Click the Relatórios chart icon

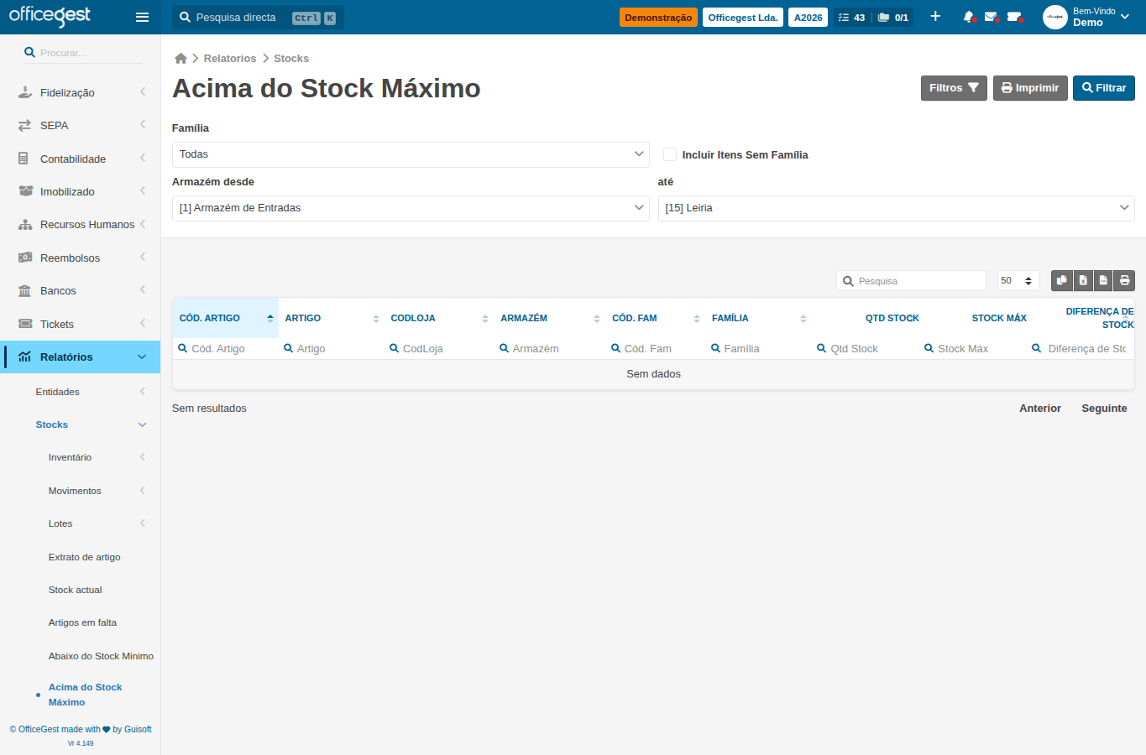pos(25,357)
